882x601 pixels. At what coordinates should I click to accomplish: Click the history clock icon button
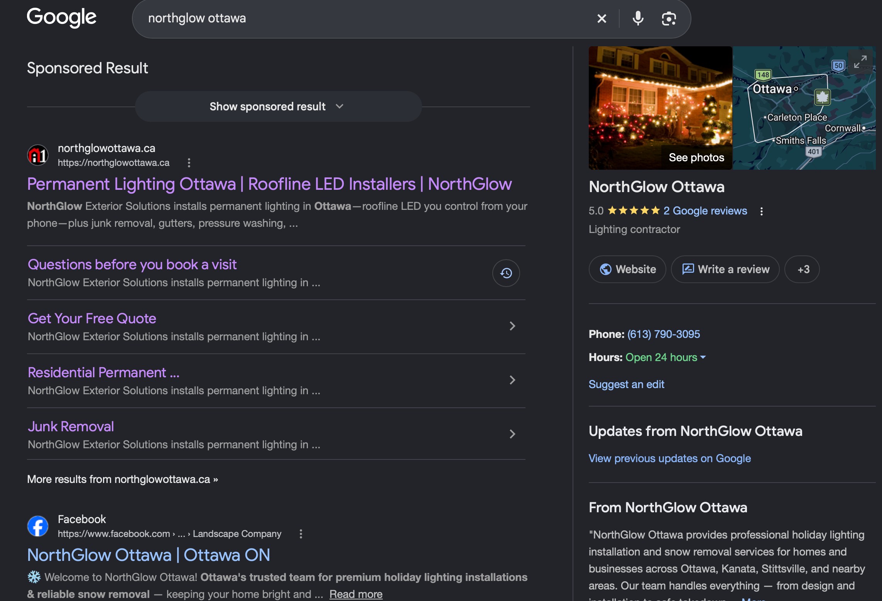click(506, 273)
